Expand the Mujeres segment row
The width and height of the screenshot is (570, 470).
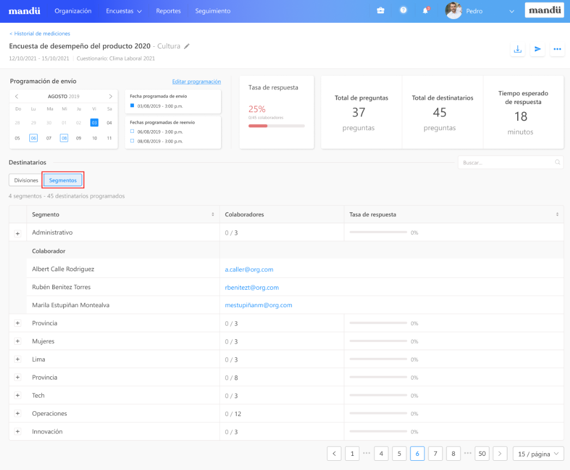17,341
